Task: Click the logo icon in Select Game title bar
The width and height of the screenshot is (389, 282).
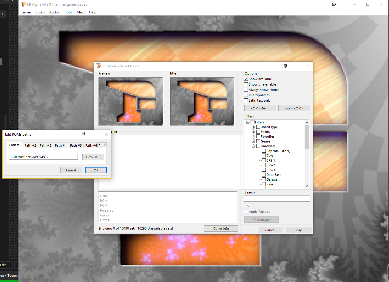Action: point(99,66)
